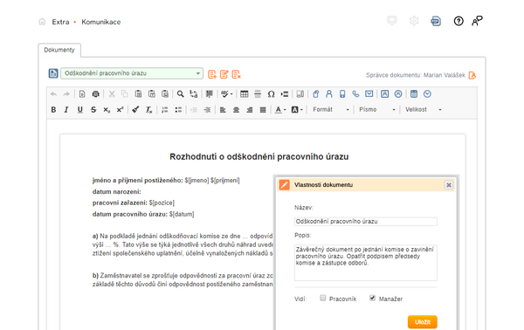Open the Písmo font dropdown
This screenshot has width=524, height=330.
(x=377, y=109)
